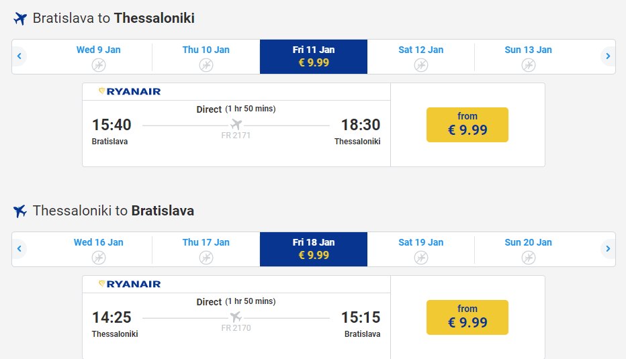Image resolution: width=626 pixels, height=359 pixels.
Task: Click the airplane icon beside Thessaloniki to Bratislava
Action: [x=20, y=211]
